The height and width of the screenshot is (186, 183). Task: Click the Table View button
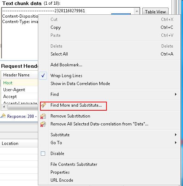[155, 12]
